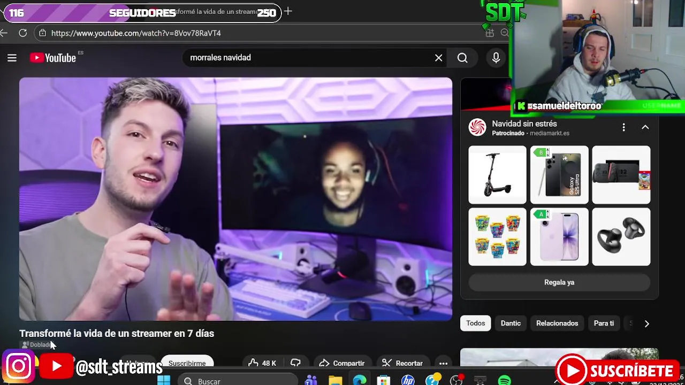The height and width of the screenshot is (385, 685).
Task: Open OBS Studio from the taskbar
Action: 456,381
